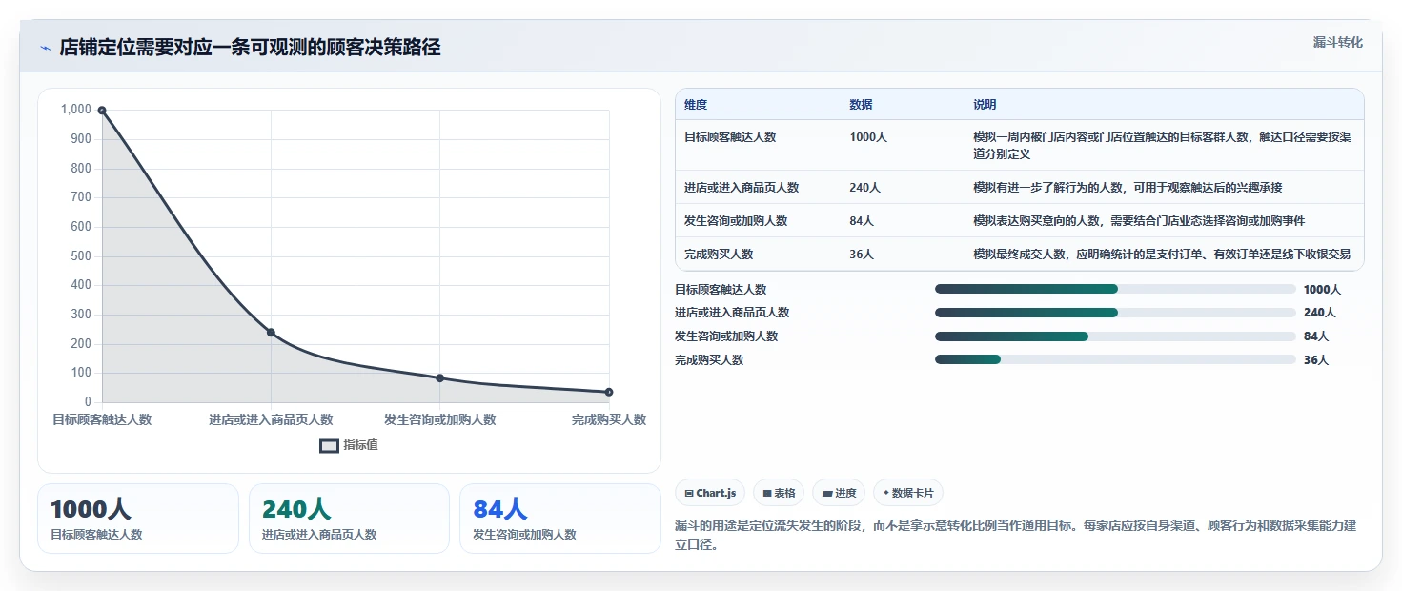
Task: Click the 1000人 value in the table
Action: point(868,137)
